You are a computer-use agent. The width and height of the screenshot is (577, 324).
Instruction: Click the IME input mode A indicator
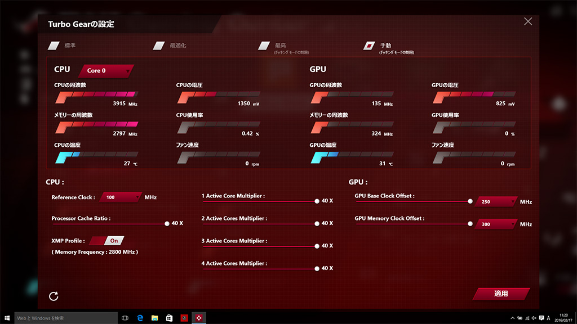(x=548, y=318)
